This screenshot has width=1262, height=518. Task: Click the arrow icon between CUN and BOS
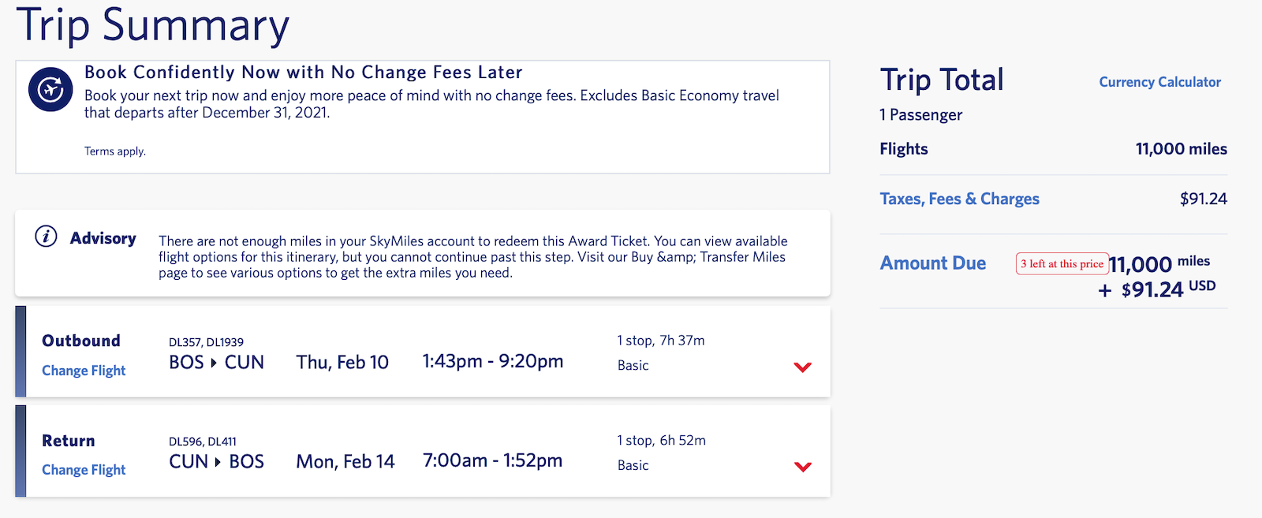[218, 462]
